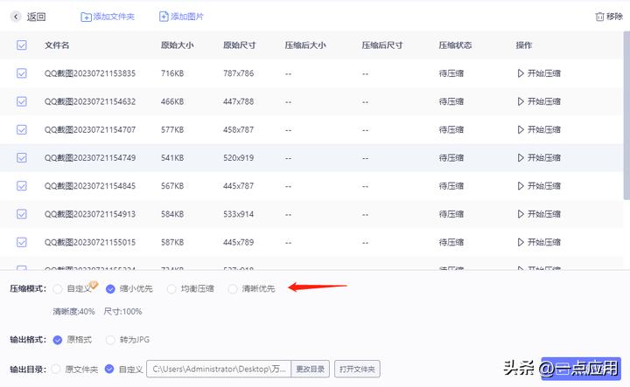Click the 添加图片 image icon
This screenshot has width=630, height=387.
click(x=164, y=17)
